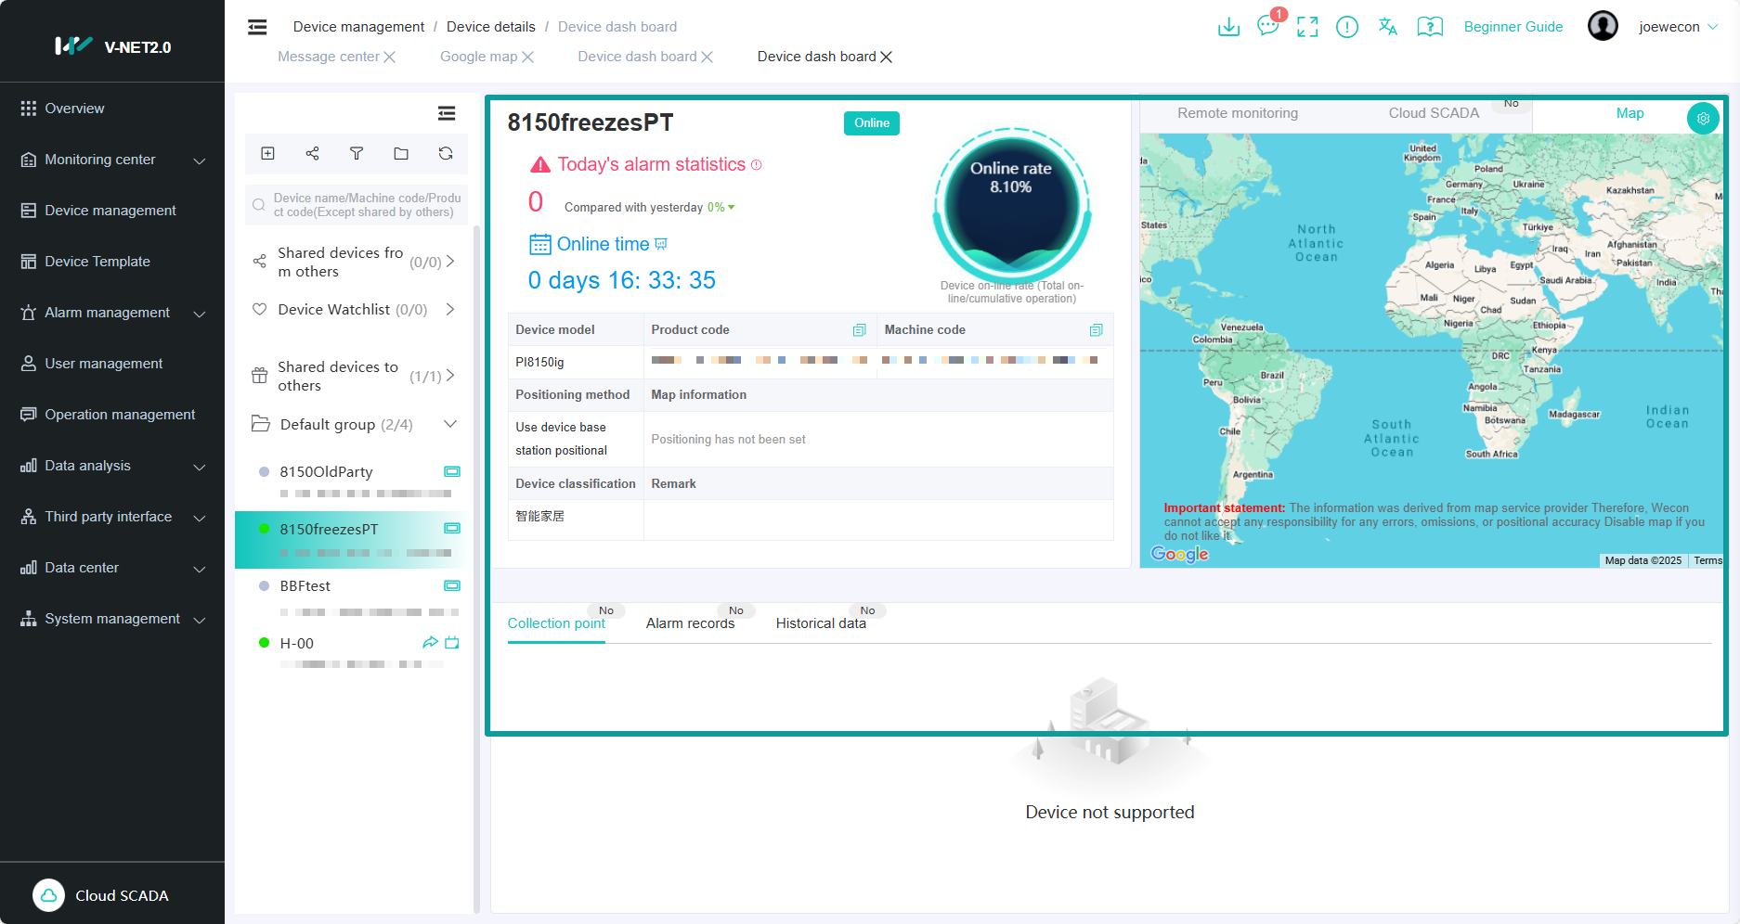The image size is (1740, 924).
Task: Switch to the Historical data tab
Action: [x=821, y=623]
